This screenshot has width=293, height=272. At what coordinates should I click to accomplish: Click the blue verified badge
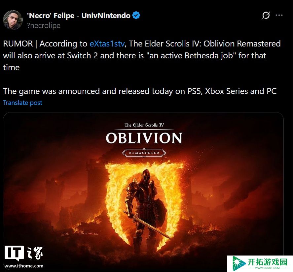point(136,15)
